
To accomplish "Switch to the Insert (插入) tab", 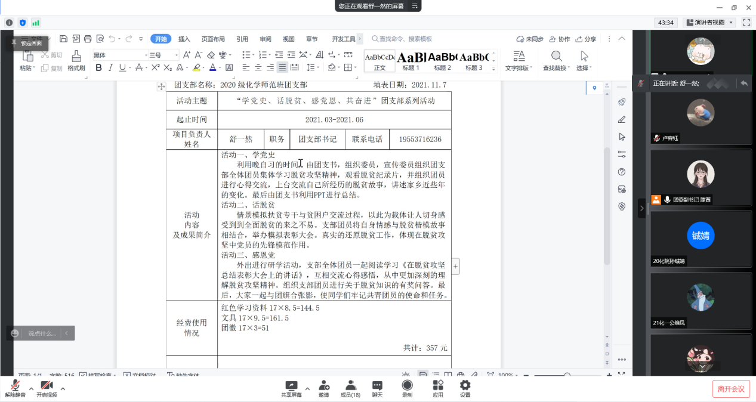I will [184, 39].
